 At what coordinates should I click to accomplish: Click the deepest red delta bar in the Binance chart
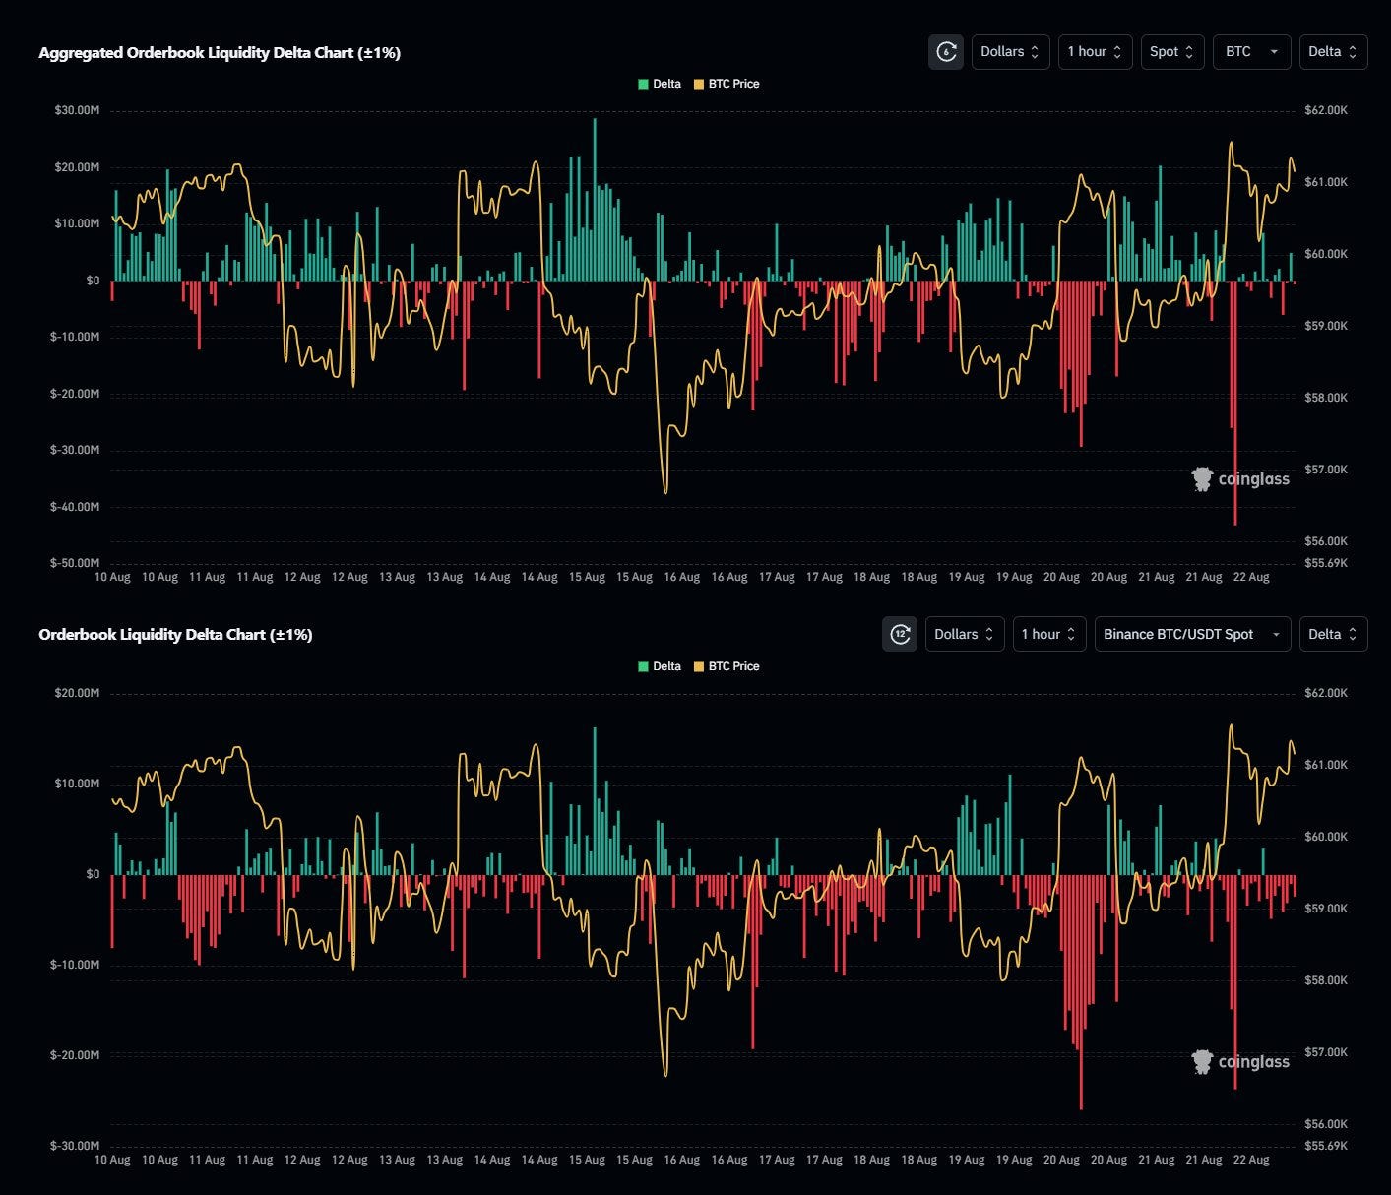pyautogui.click(x=1081, y=992)
